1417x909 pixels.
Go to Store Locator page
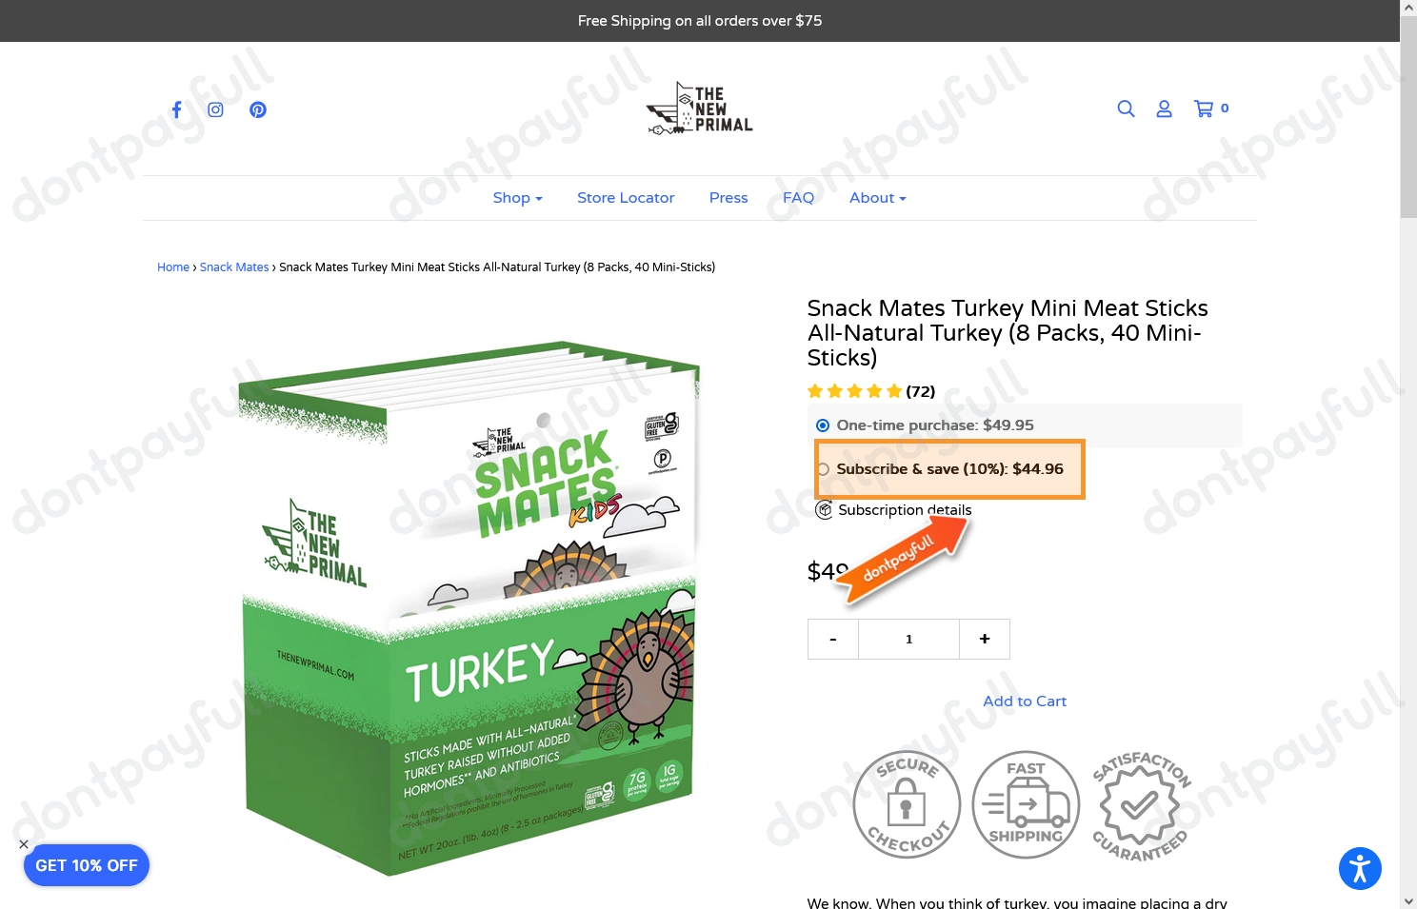[x=626, y=198]
